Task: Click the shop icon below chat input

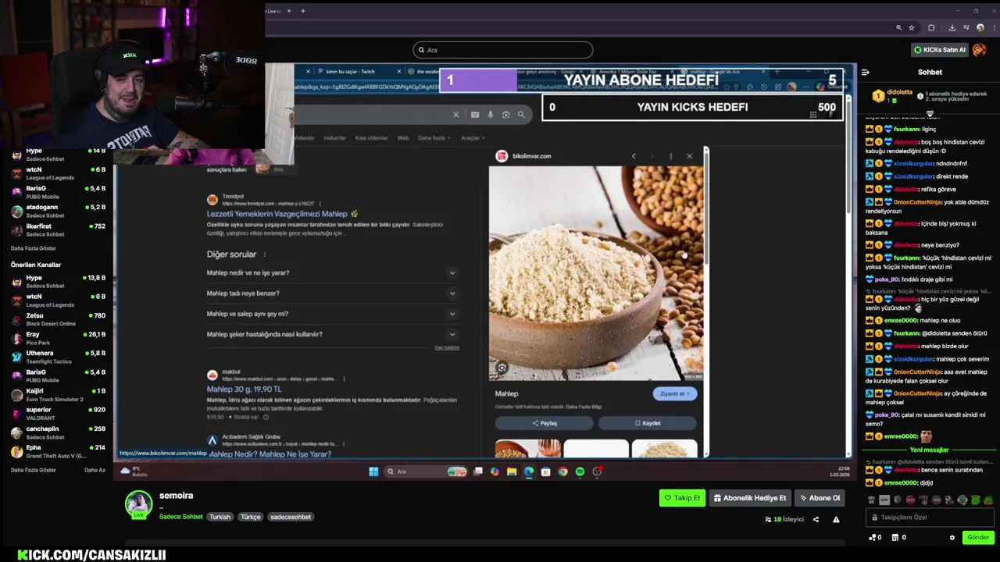Action: [900, 537]
